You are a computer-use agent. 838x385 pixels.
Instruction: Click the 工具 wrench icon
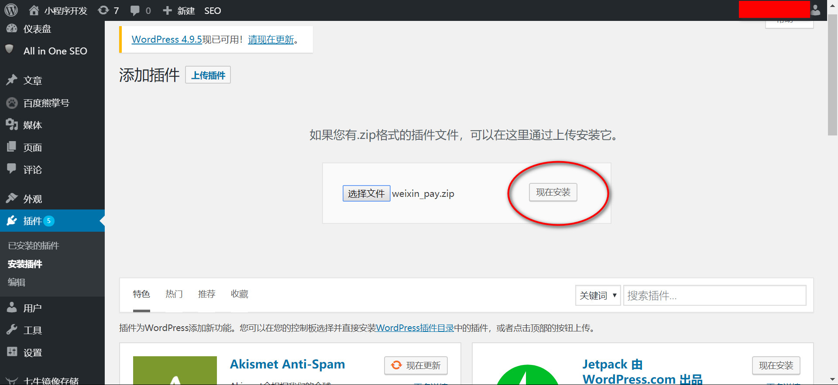[x=12, y=329]
